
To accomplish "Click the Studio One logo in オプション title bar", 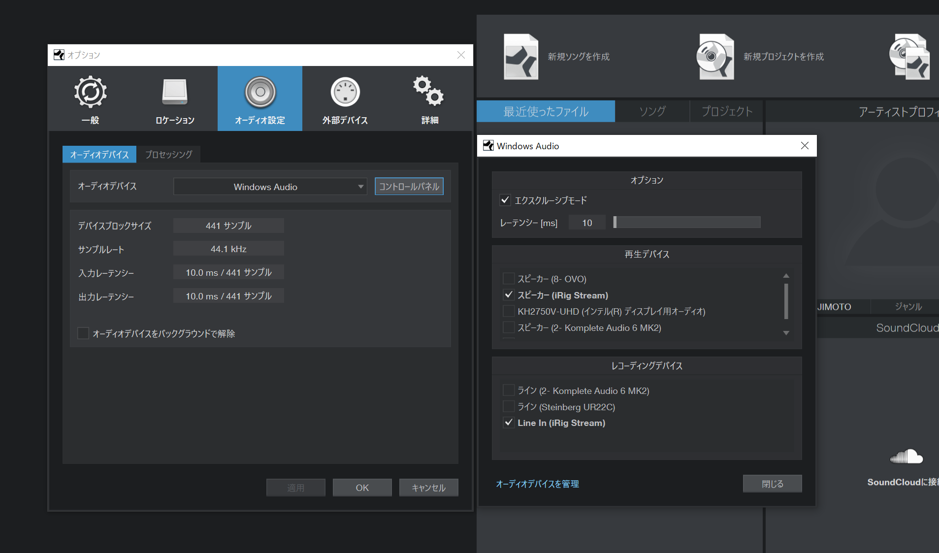I will tap(59, 55).
